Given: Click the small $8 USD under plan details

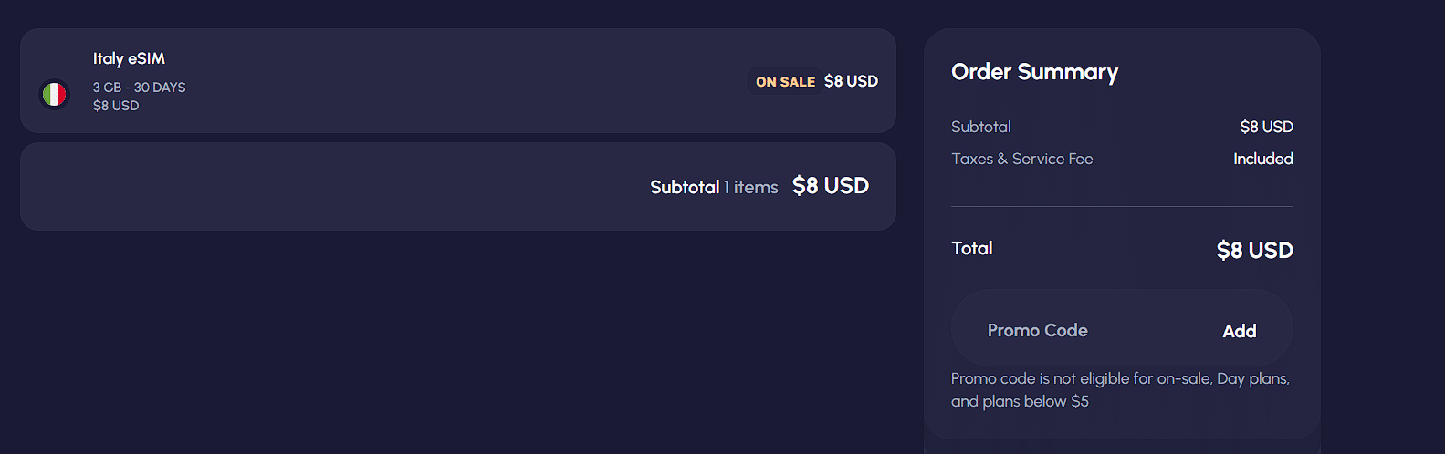Looking at the screenshot, I should [x=116, y=106].
